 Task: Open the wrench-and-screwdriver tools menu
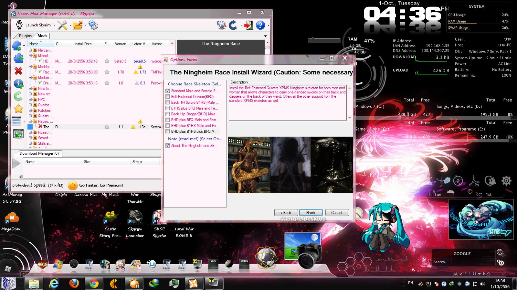[x=62, y=25]
